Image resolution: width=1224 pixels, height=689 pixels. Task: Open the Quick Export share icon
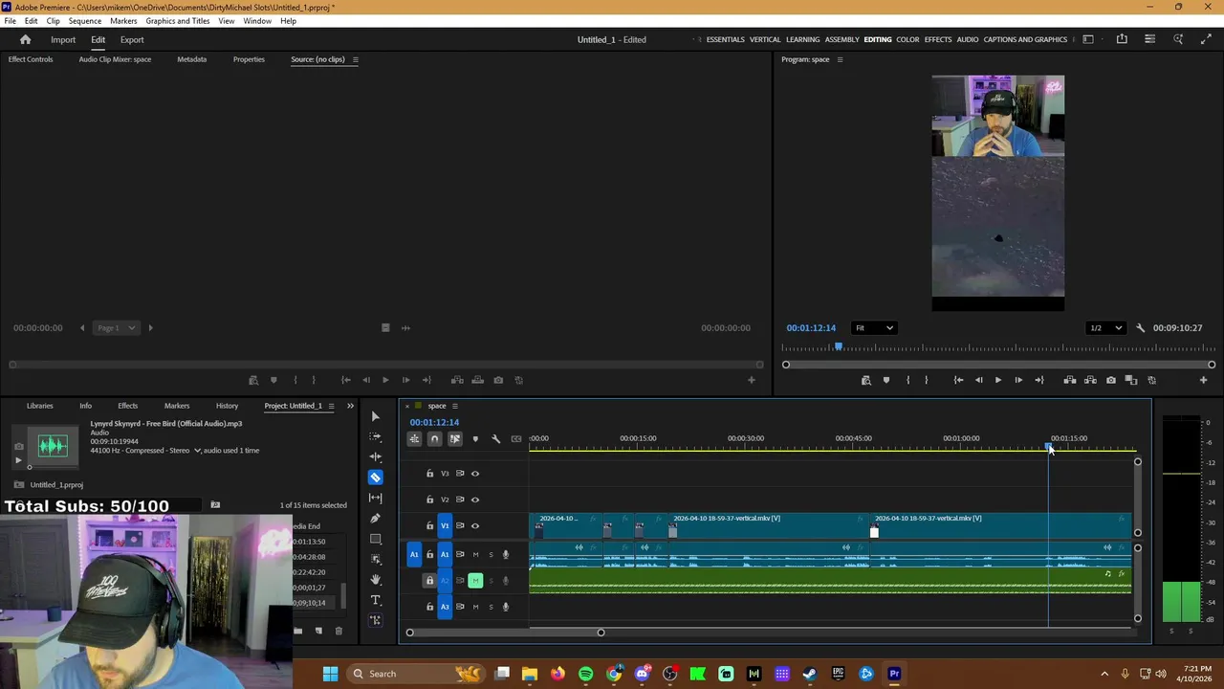[1122, 39]
